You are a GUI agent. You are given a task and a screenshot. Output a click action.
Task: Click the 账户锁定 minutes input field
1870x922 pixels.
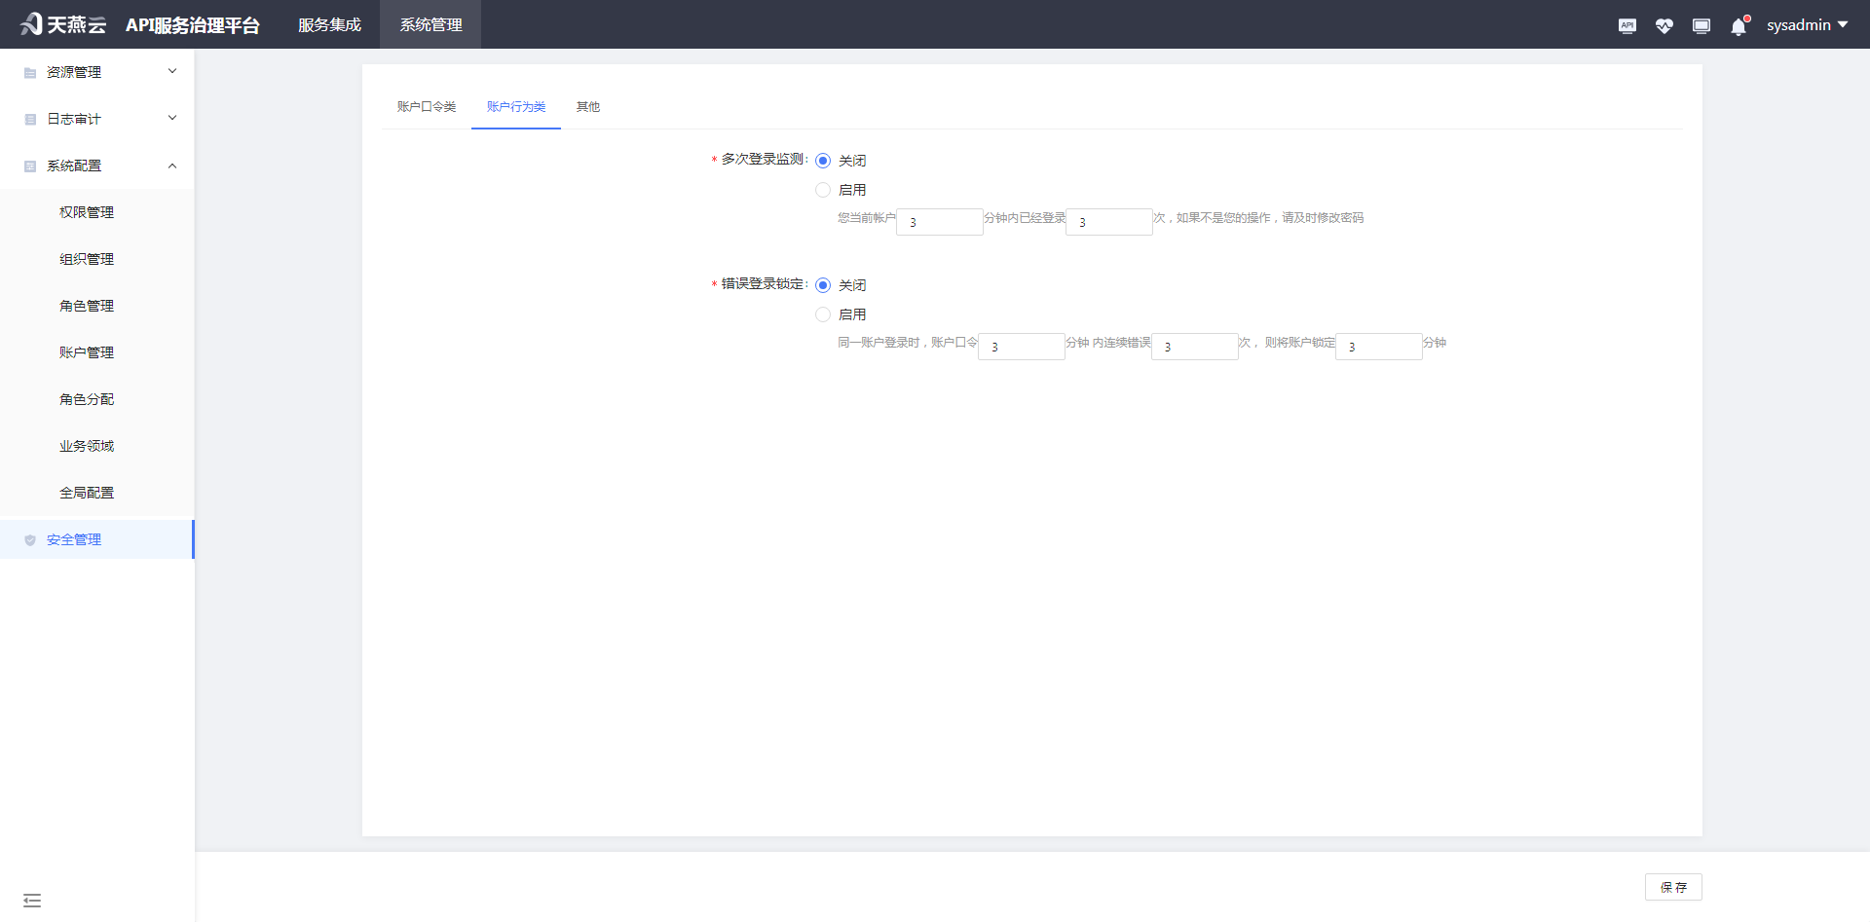pos(1378,347)
